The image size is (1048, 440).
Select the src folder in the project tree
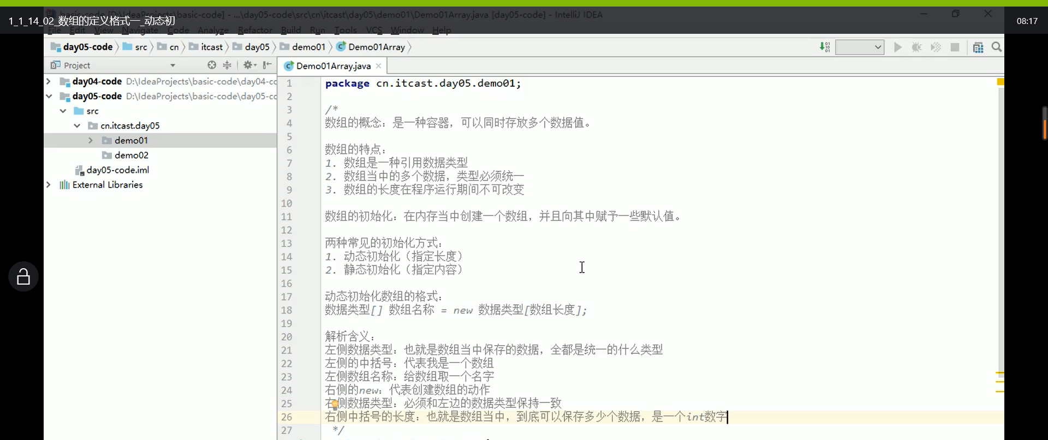point(92,111)
